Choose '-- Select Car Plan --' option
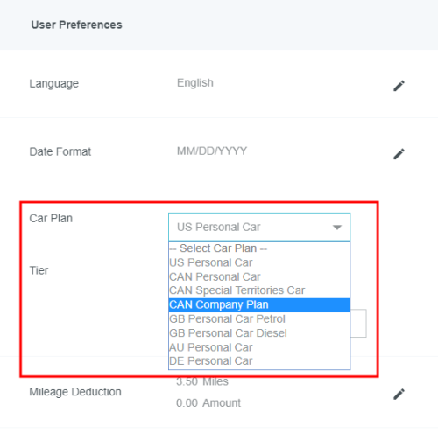The width and height of the screenshot is (438, 448). pos(259,248)
